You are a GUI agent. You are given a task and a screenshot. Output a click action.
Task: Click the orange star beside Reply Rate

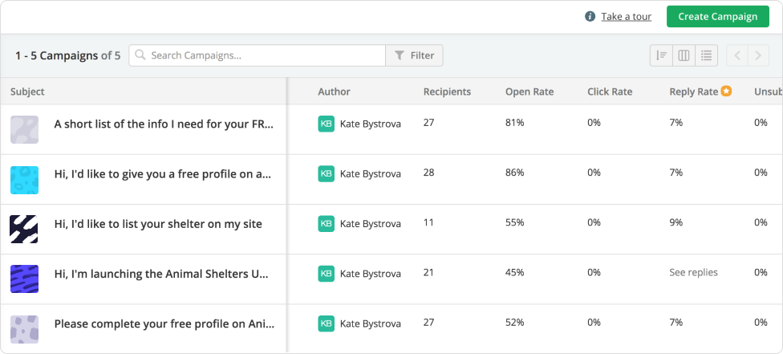pyautogui.click(x=726, y=92)
